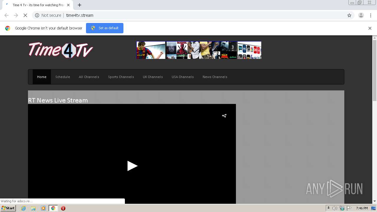Open Windows Explorer folder in taskbar

33,208
